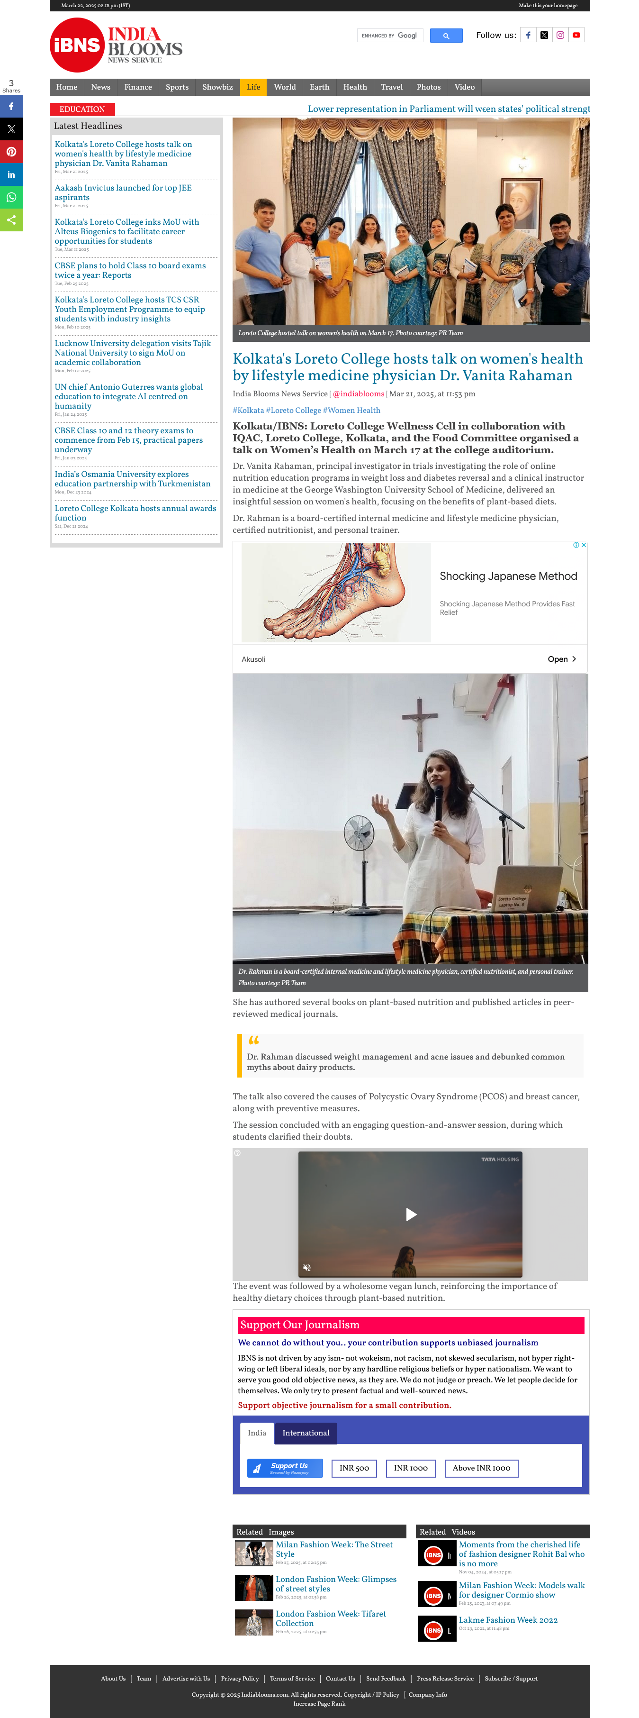Viewport: 639px width, 1718px height.
Task: Switch to International donation tab
Action: (306, 1433)
